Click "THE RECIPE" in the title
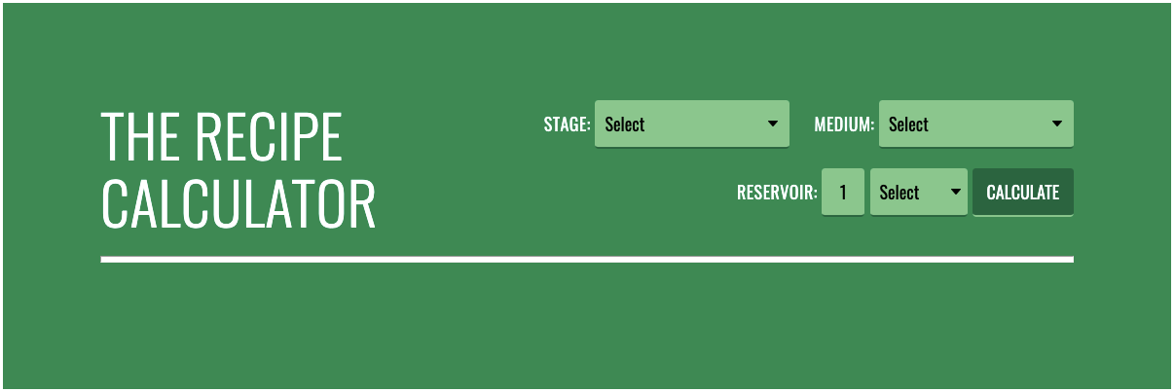The image size is (1175, 392). pyautogui.click(x=222, y=138)
